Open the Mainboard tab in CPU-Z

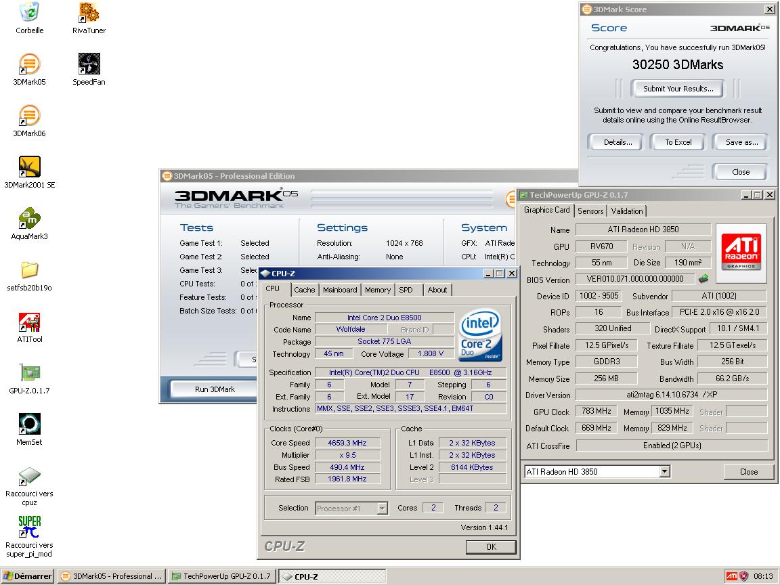[x=340, y=290]
